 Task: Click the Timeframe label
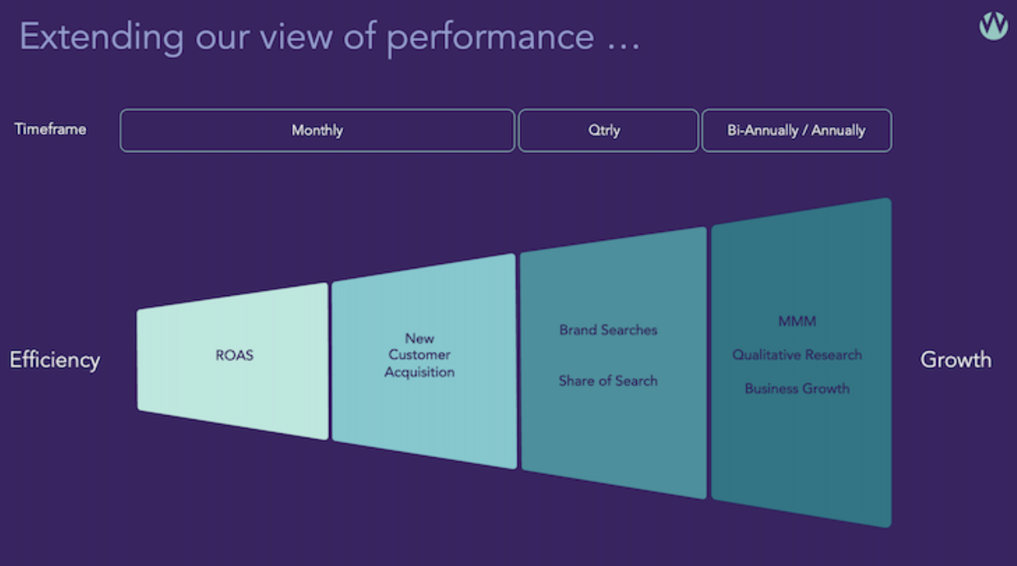50,129
